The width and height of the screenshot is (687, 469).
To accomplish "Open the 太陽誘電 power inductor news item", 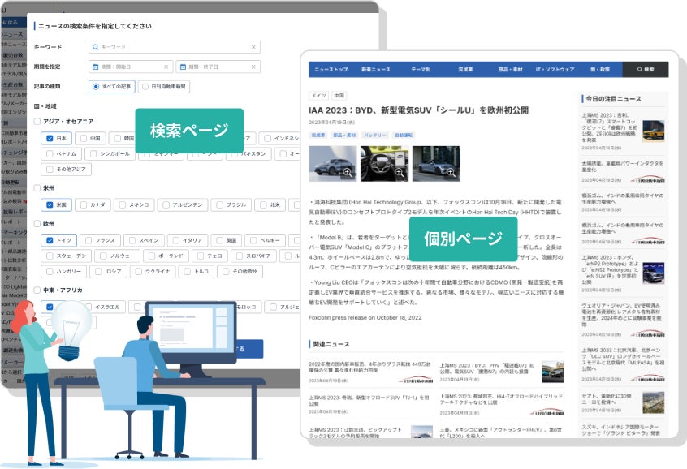I will [x=623, y=171].
